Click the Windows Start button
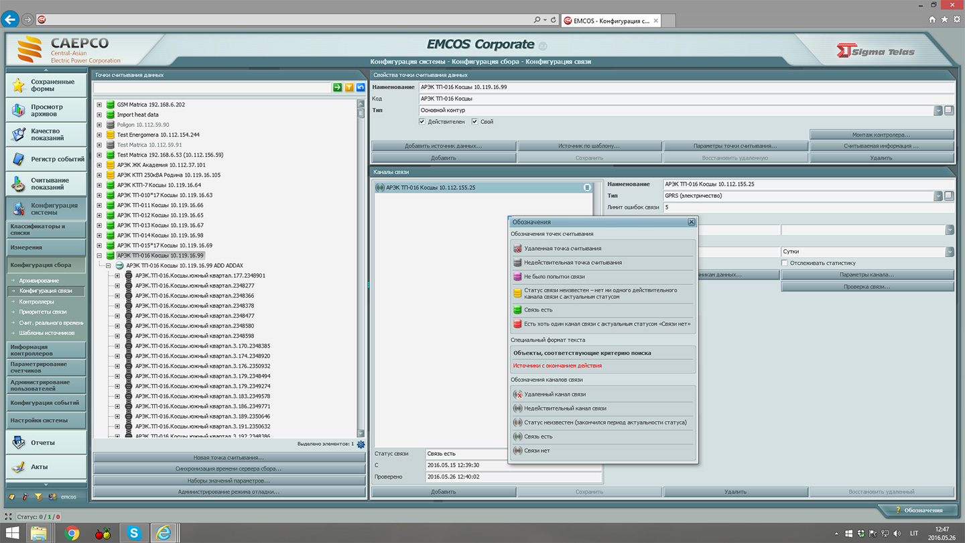 12,533
